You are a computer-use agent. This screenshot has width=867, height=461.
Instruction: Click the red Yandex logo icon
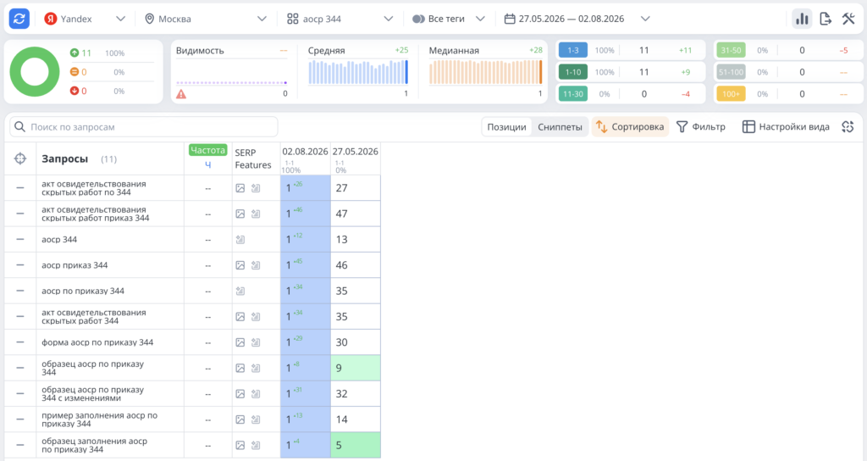click(x=50, y=19)
